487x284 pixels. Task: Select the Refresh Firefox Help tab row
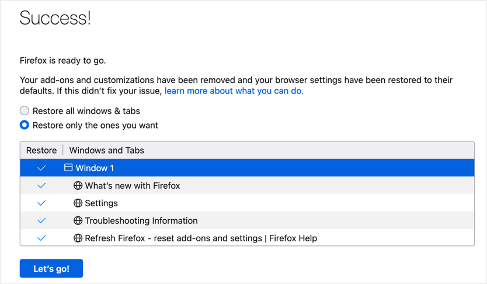coord(201,238)
